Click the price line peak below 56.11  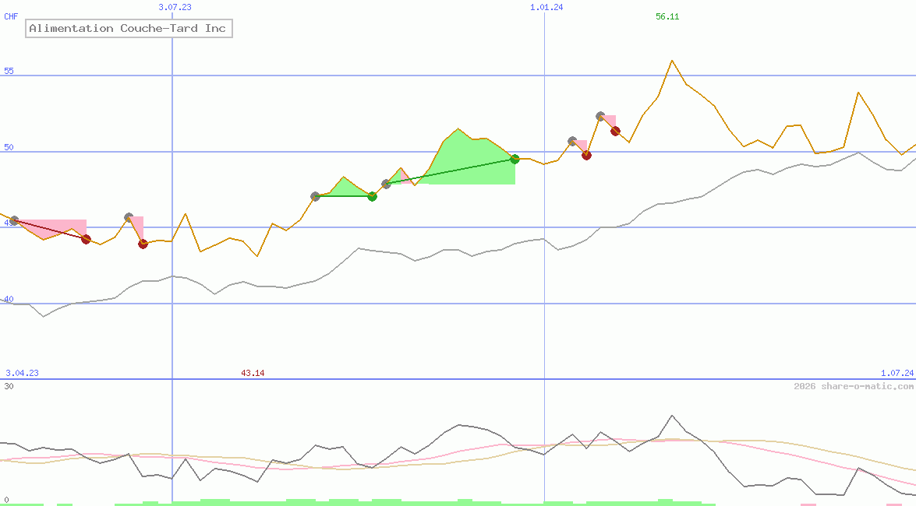pos(671,61)
